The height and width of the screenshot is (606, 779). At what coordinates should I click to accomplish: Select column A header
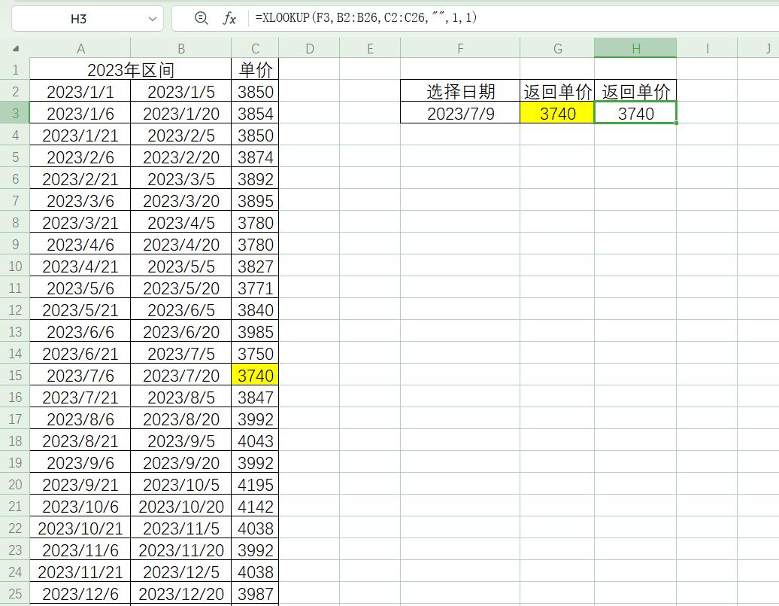coord(80,48)
